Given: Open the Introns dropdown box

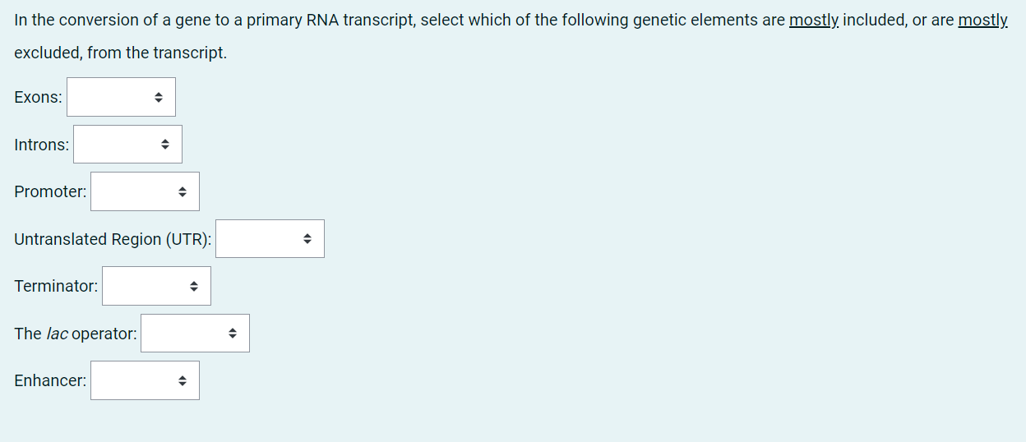Looking at the screenshot, I should (127, 145).
